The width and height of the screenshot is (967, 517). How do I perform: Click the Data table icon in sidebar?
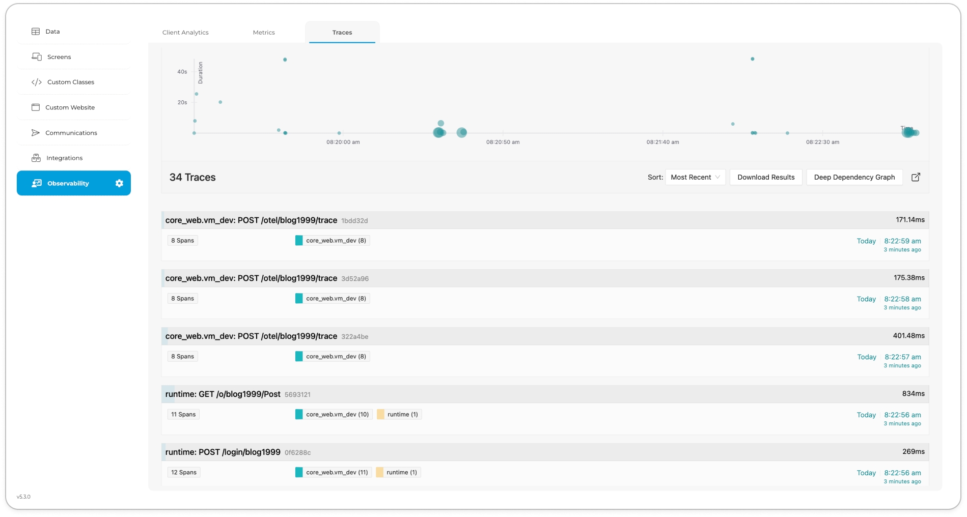[36, 32]
